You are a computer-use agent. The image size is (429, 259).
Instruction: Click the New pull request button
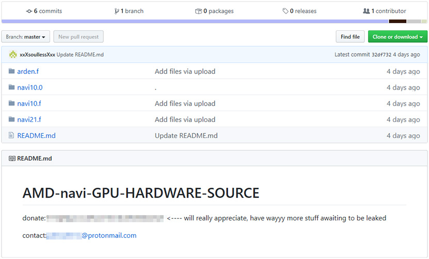pyautogui.click(x=78, y=37)
